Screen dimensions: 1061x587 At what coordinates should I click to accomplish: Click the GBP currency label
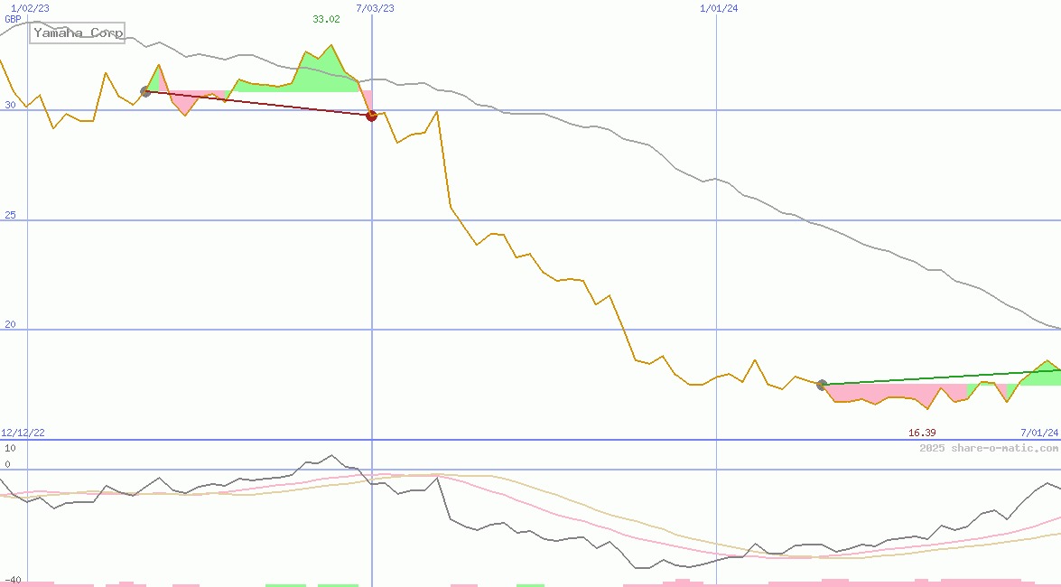pos(13,19)
